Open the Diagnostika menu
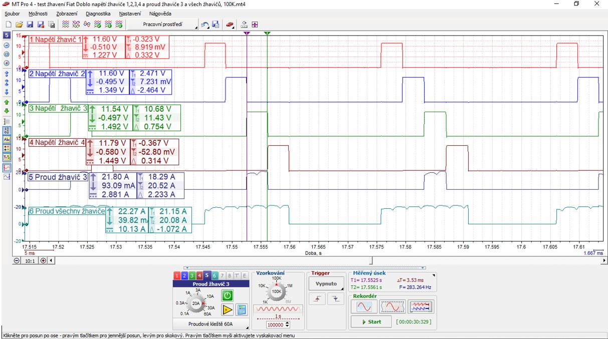The width and height of the screenshot is (608, 339). (98, 14)
